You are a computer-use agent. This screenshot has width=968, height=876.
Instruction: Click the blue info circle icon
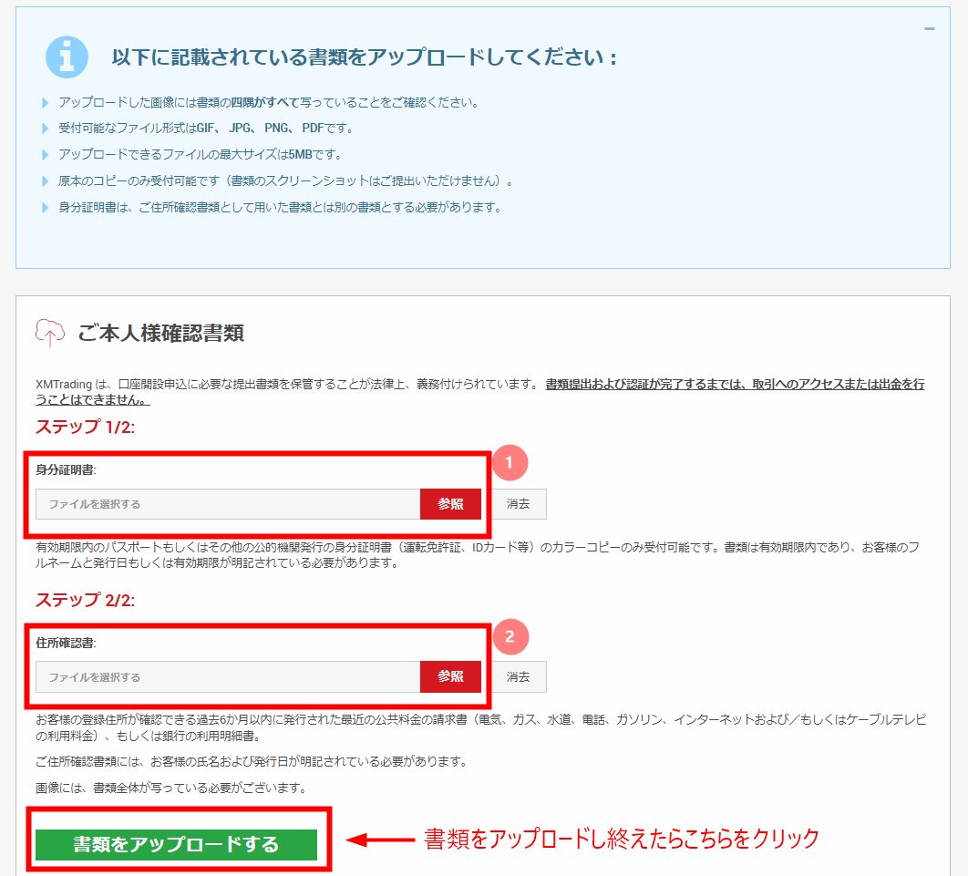click(x=67, y=57)
